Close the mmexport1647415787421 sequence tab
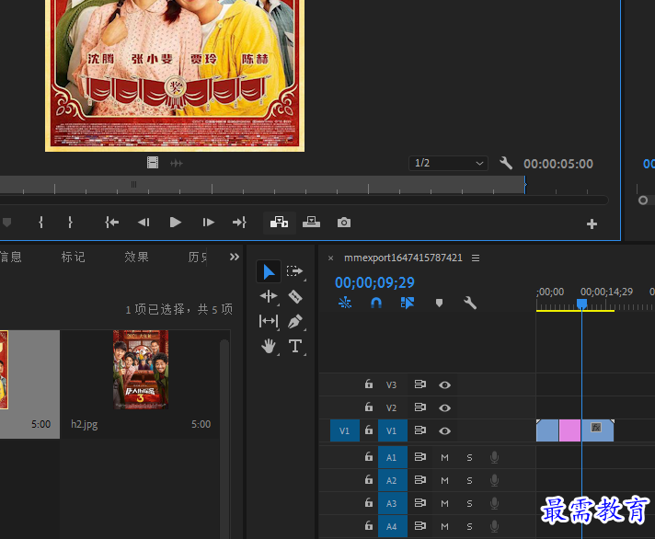The height and width of the screenshot is (539, 655). (x=330, y=258)
